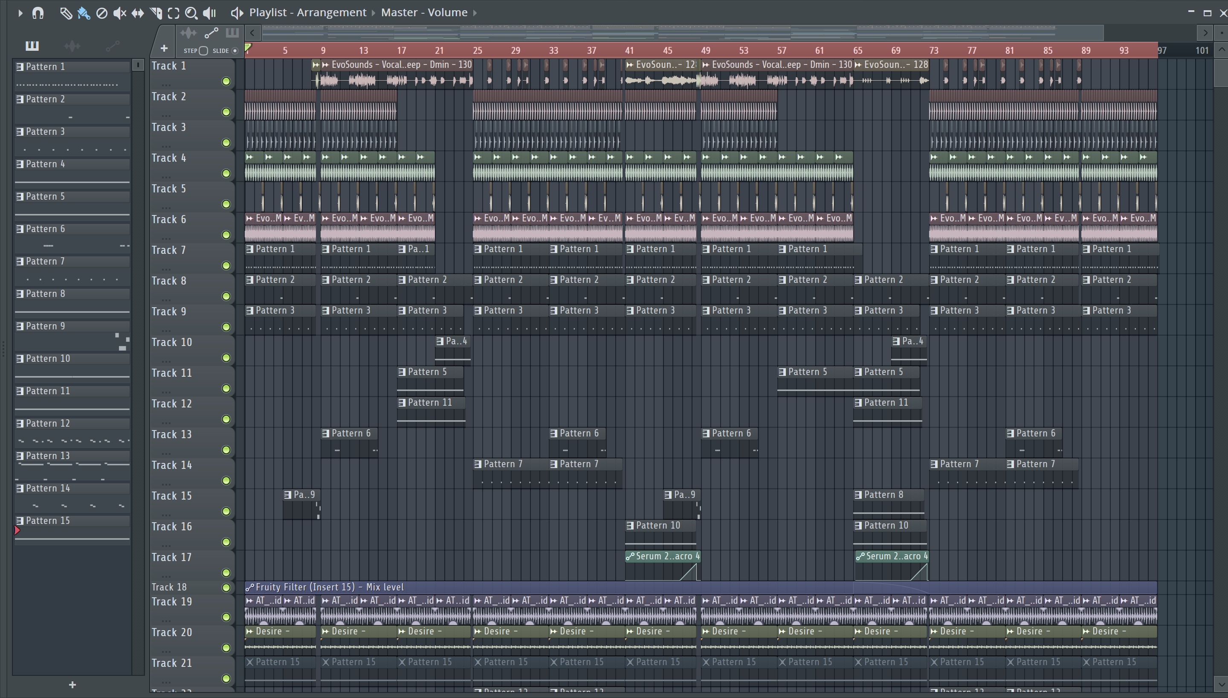Viewport: 1228px width, 698px height.
Task: Select the Zoom magnifier tool
Action: [x=191, y=13]
